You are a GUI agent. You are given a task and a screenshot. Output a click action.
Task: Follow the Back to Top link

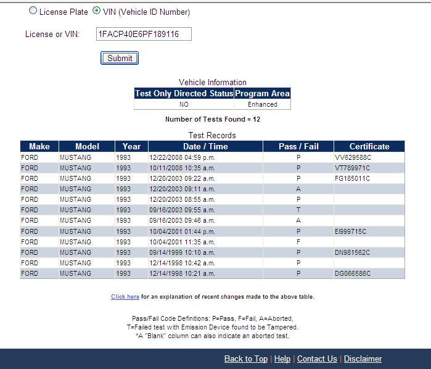click(246, 359)
